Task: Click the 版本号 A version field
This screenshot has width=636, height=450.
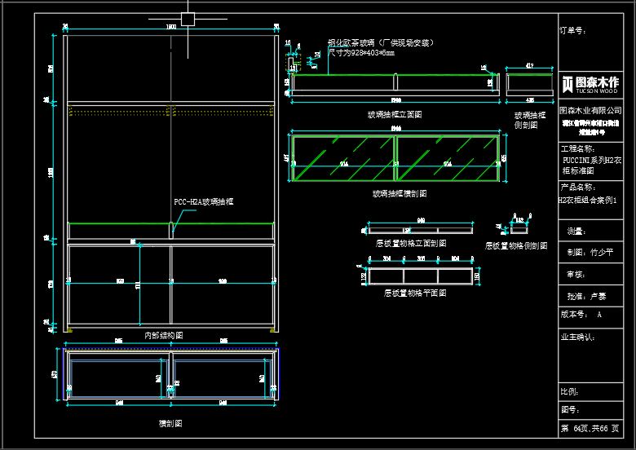Action: (581, 314)
